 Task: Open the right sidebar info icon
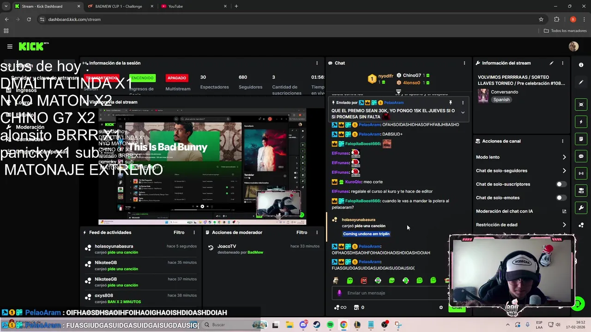pyautogui.click(x=581, y=65)
